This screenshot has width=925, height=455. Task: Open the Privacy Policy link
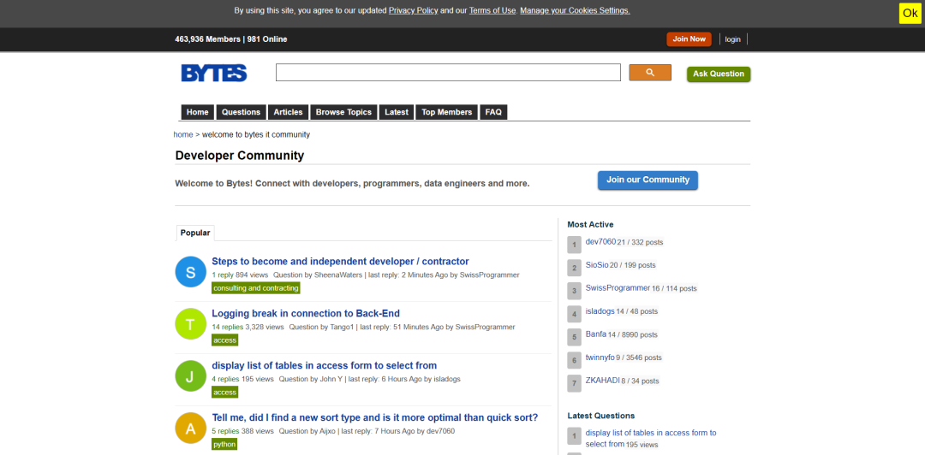point(413,10)
